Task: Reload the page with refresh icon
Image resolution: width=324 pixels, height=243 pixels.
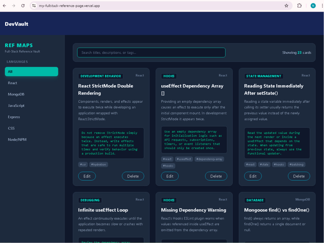Action: 23,6
